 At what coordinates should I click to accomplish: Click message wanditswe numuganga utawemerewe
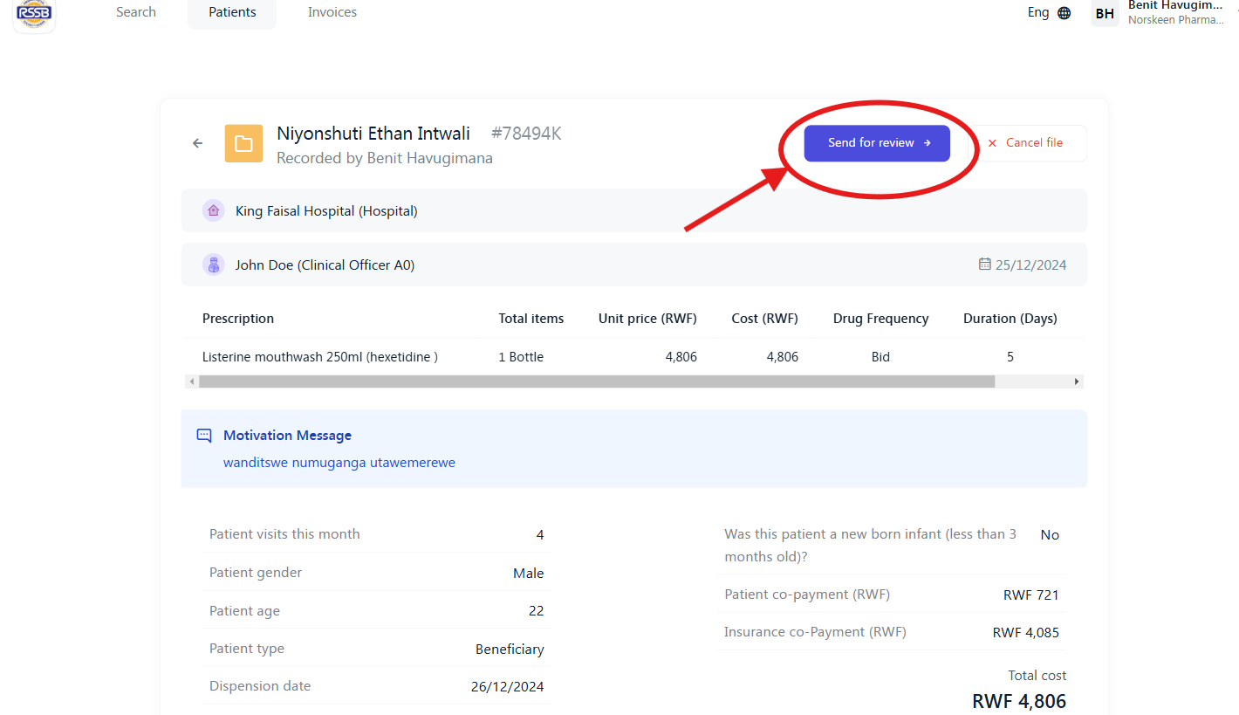[x=339, y=463]
